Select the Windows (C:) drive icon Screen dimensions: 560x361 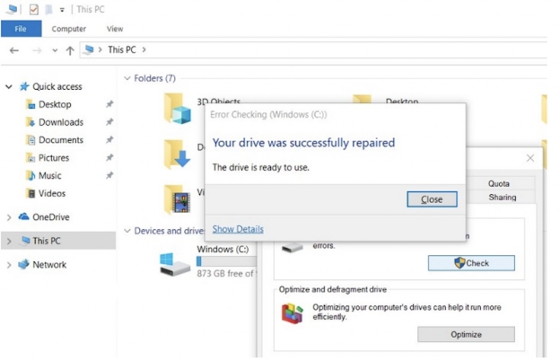point(174,265)
